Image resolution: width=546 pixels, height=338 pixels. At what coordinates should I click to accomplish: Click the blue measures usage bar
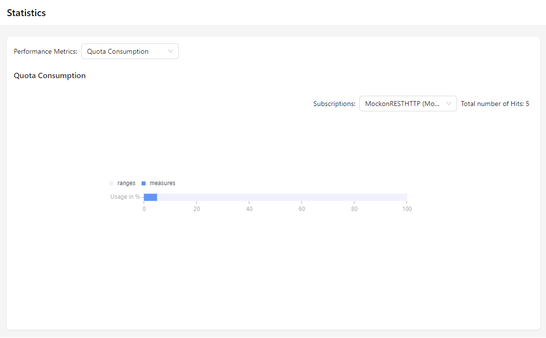click(x=151, y=197)
